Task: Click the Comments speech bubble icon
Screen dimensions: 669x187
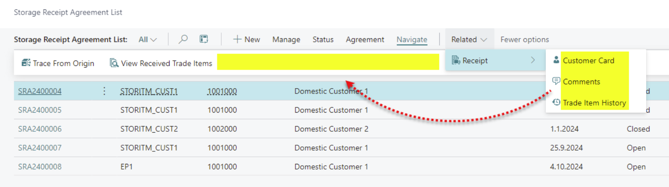Action: pos(556,81)
